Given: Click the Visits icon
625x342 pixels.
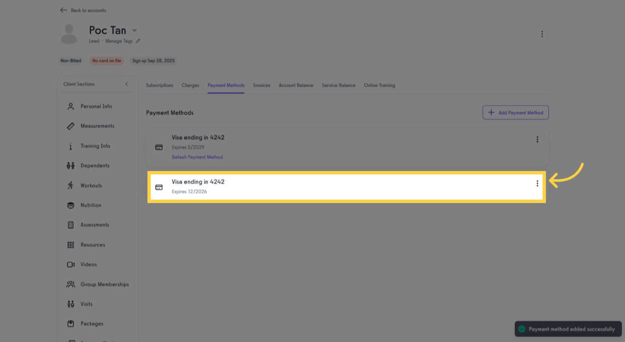Looking at the screenshot, I should [70, 304].
